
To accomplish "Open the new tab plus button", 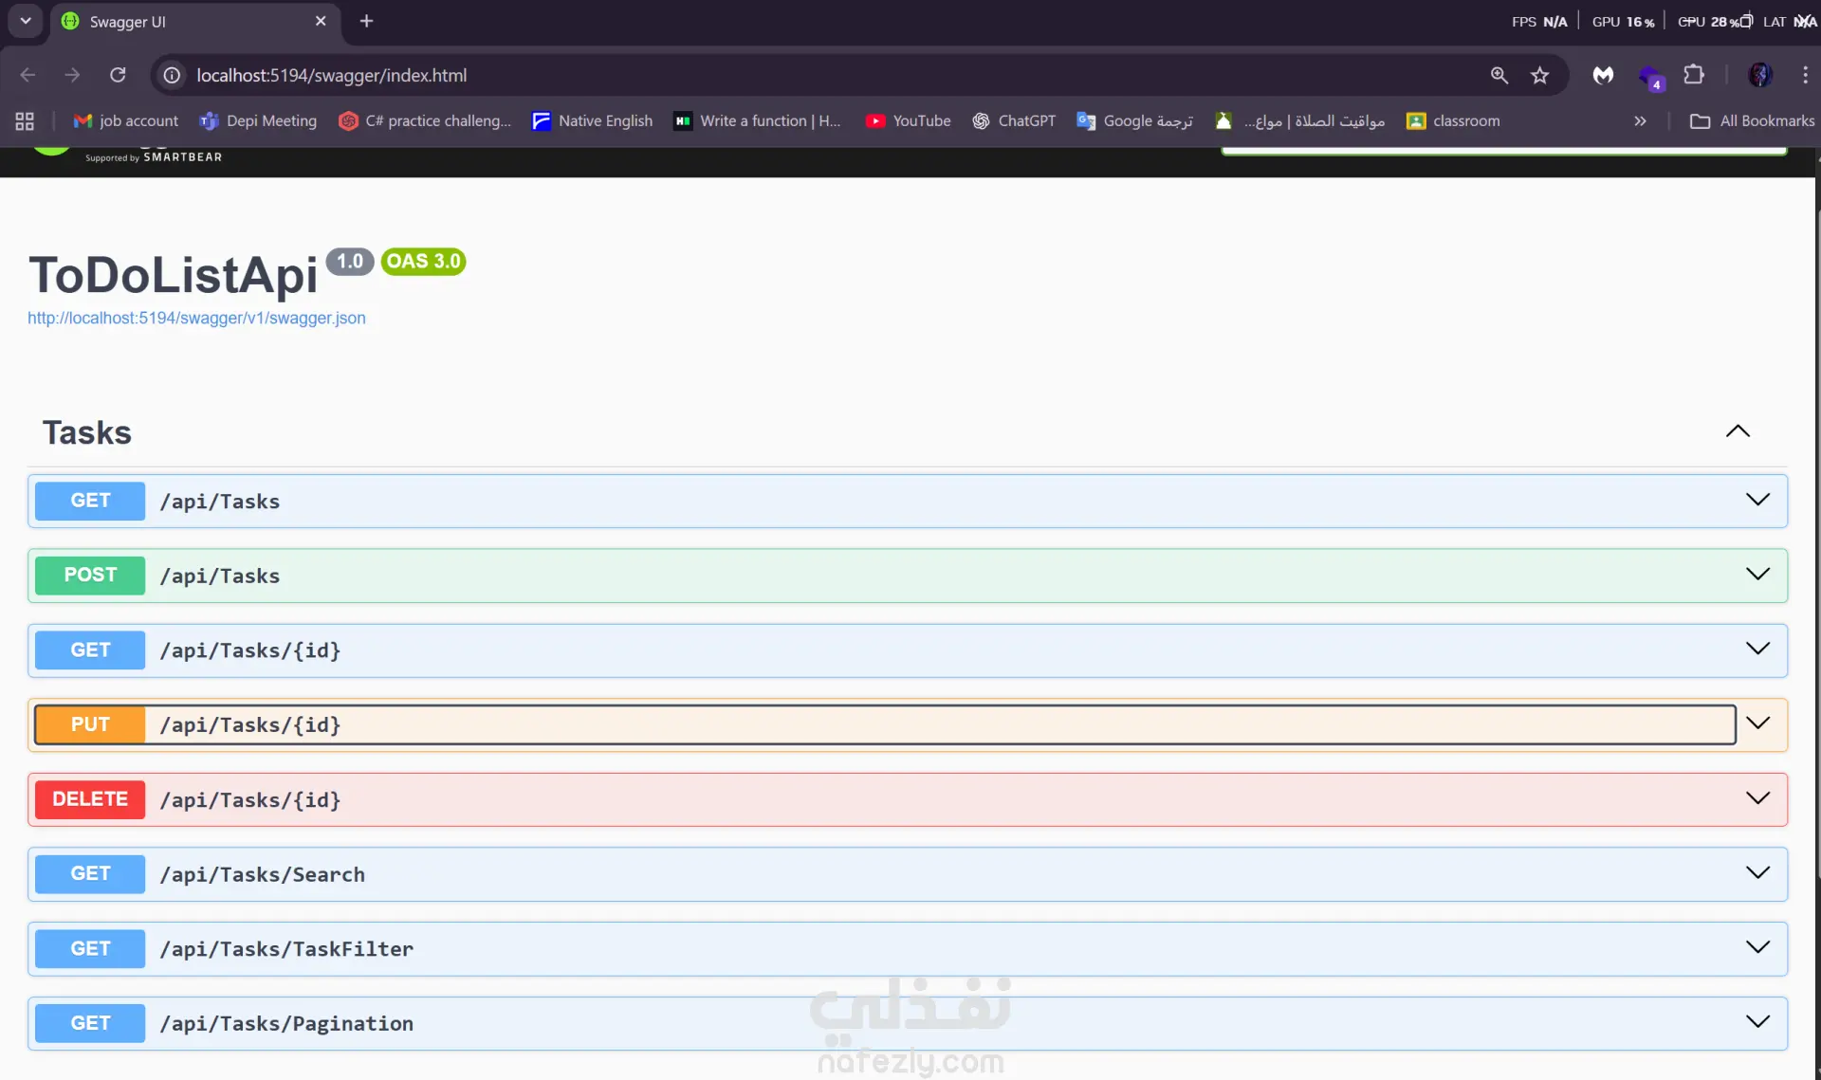I will [366, 21].
